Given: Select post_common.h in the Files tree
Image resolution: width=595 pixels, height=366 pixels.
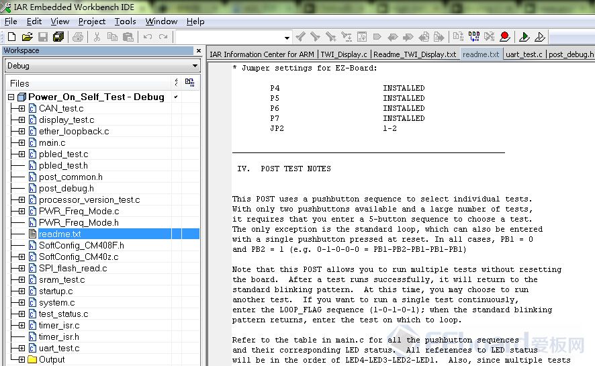Looking at the screenshot, I should click(x=71, y=177).
